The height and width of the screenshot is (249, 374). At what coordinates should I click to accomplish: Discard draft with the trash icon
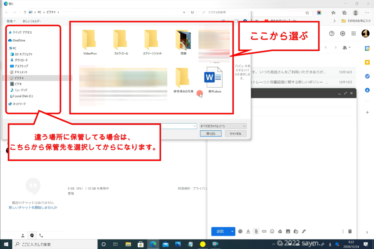(x=350, y=231)
